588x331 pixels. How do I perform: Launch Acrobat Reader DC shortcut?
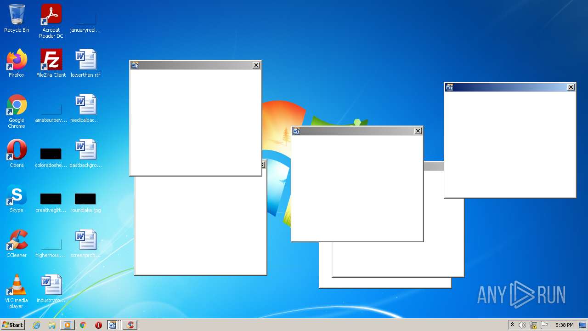[x=51, y=22]
